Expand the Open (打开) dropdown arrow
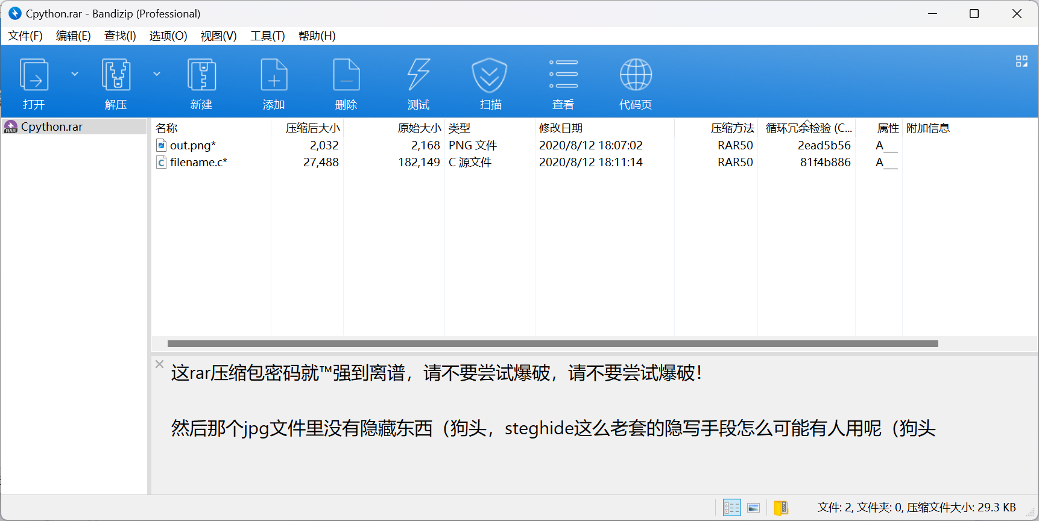This screenshot has width=1039, height=521. 75,74
